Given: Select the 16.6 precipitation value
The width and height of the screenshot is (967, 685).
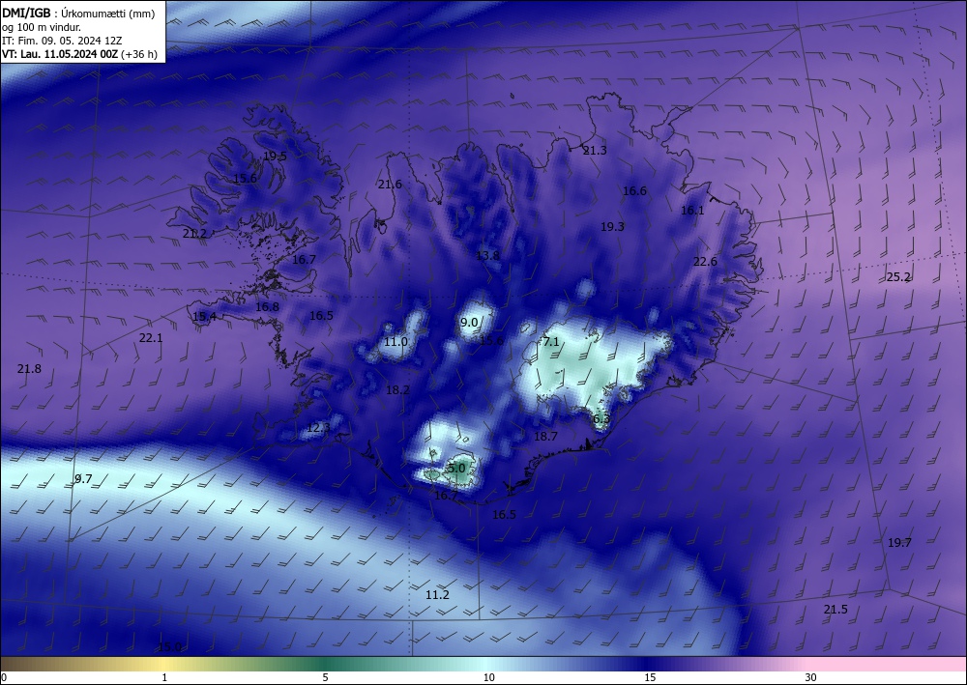Looking at the screenshot, I should pos(634,191).
